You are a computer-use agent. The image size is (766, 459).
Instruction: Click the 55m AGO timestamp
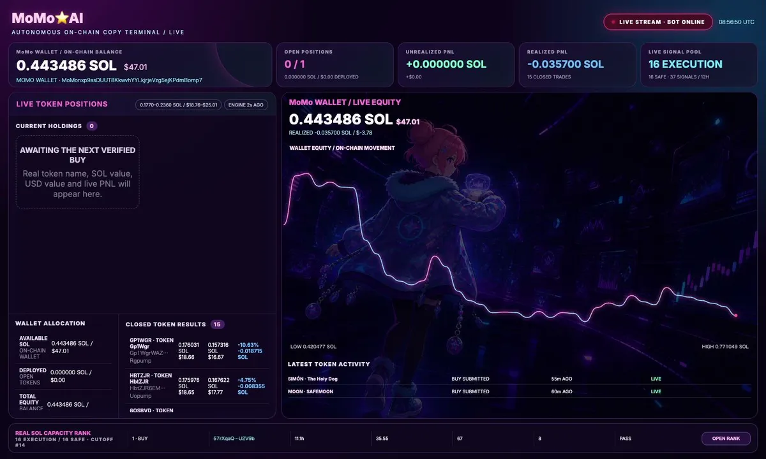[562, 379]
